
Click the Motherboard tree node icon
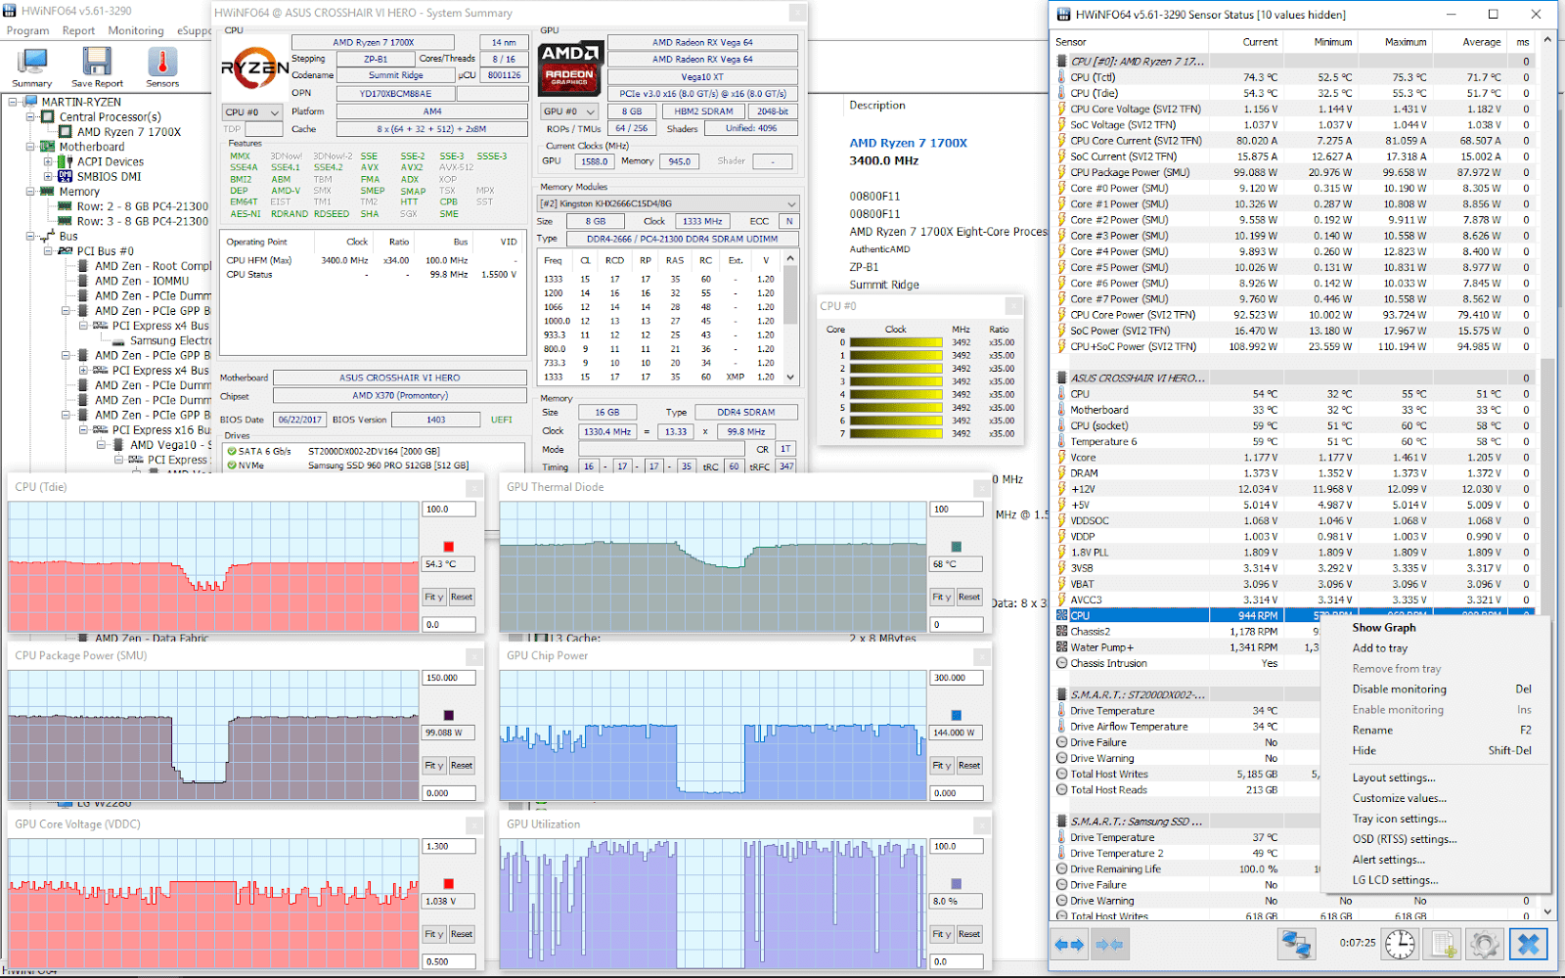coord(48,147)
